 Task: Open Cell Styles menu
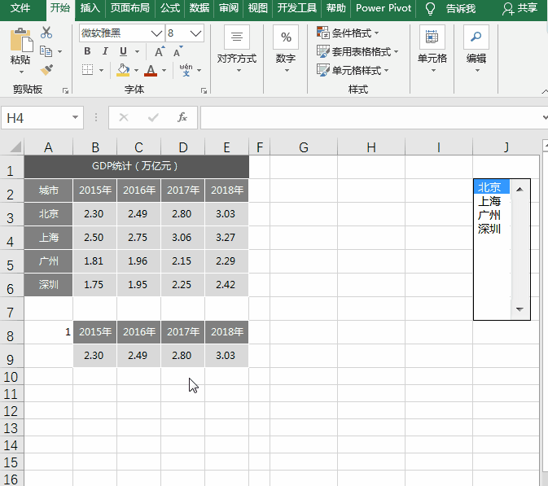point(353,70)
